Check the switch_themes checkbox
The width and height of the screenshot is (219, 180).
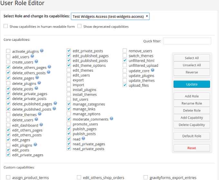[x=125, y=55]
